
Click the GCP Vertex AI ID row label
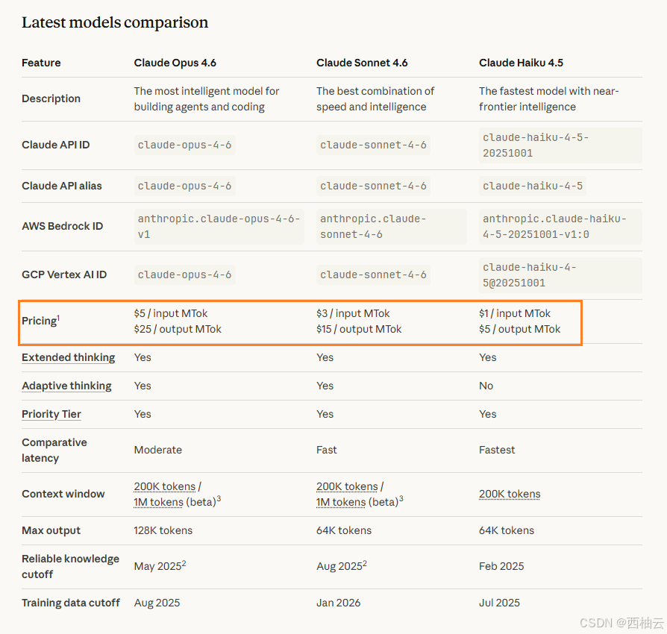click(64, 274)
